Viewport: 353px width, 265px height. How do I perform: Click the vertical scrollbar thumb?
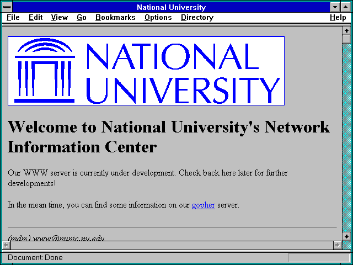(346, 39)
